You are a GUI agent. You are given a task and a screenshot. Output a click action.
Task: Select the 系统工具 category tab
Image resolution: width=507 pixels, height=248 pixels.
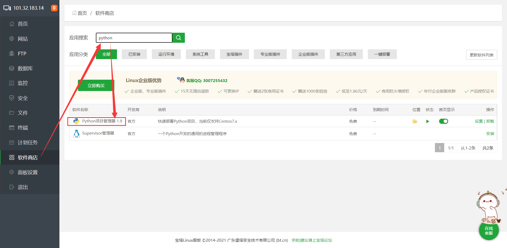click(x=200, y=54)
